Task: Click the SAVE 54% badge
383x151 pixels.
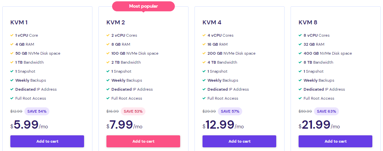Action: [x=37, y=111]
